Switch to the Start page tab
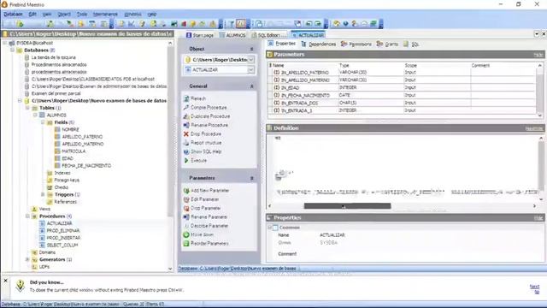Screen dimensions: 547x308 click(x=199, y=35)
